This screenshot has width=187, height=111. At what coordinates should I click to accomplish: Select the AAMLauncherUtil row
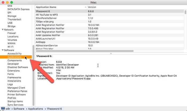[x=110, y=39]
